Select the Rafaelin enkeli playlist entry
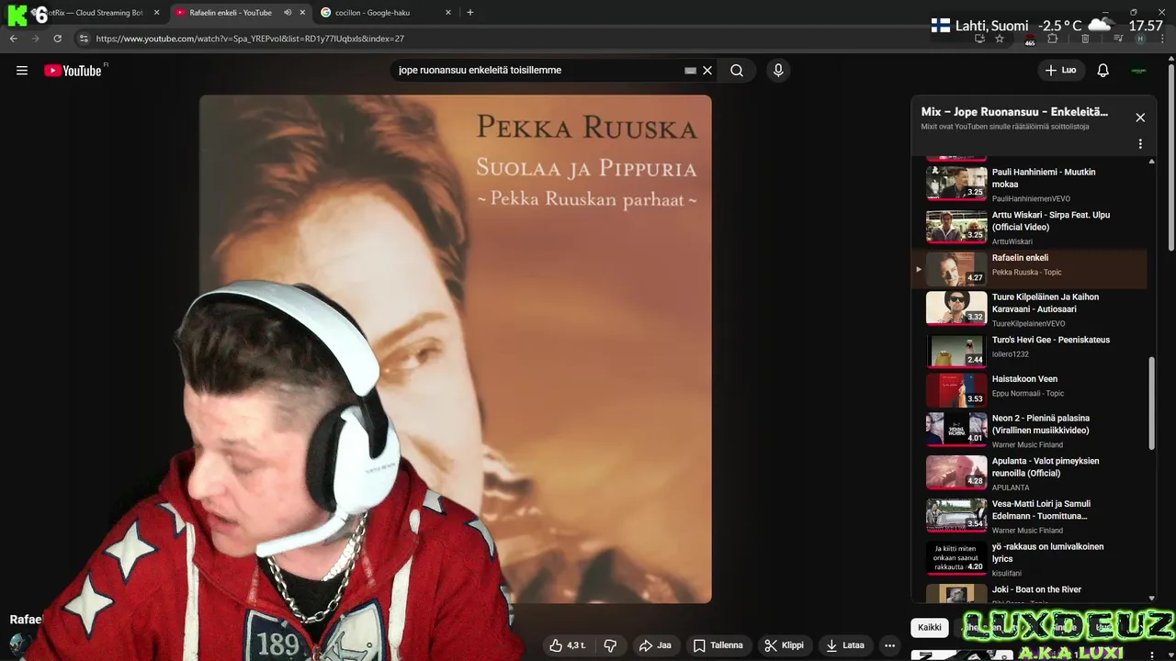 [1029, 269]
